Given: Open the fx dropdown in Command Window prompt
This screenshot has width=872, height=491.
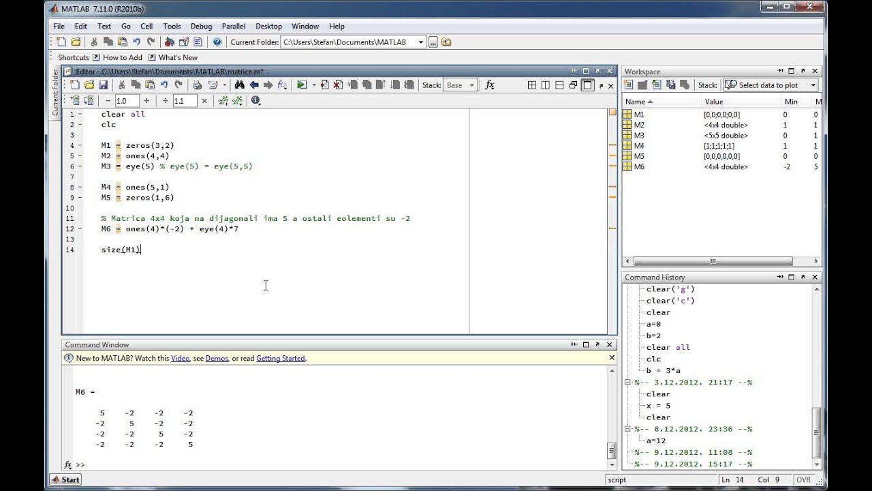Looking at the screenshot, I should (68, 464).
